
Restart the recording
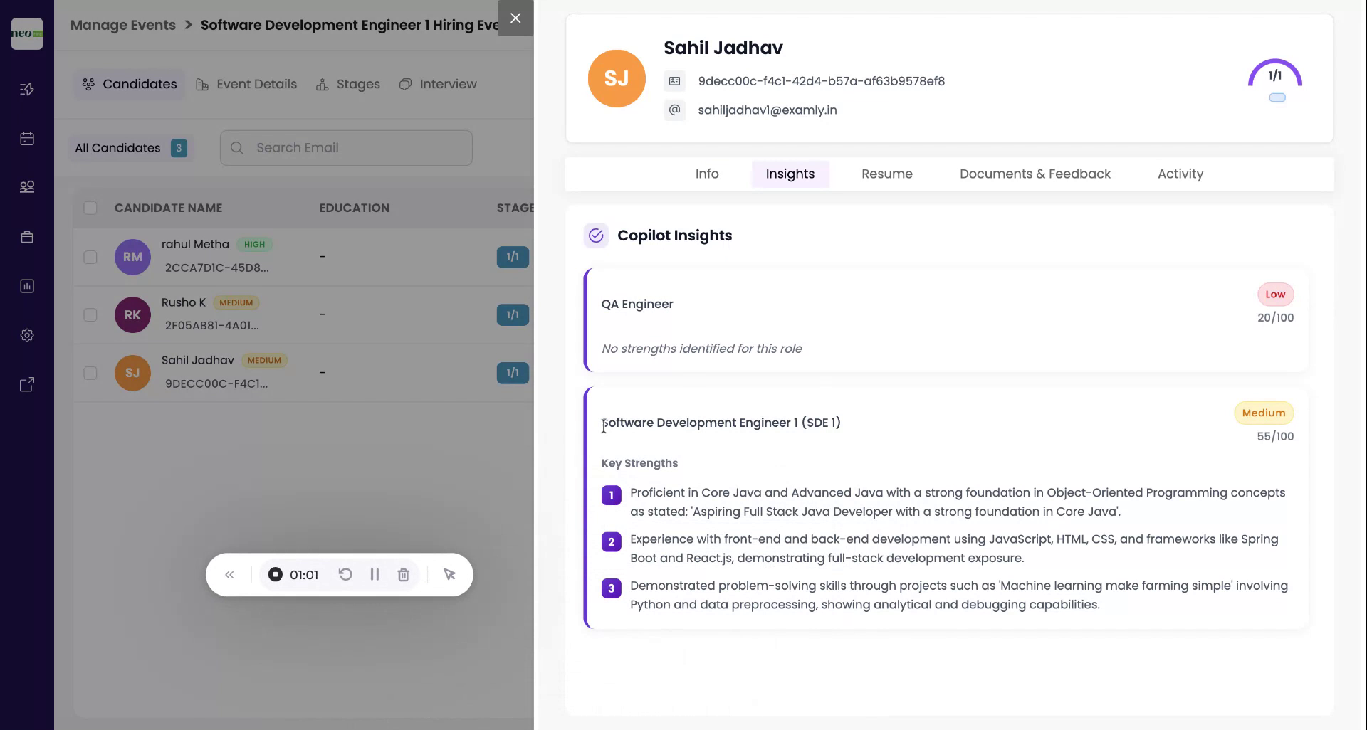tap(346, 574)
